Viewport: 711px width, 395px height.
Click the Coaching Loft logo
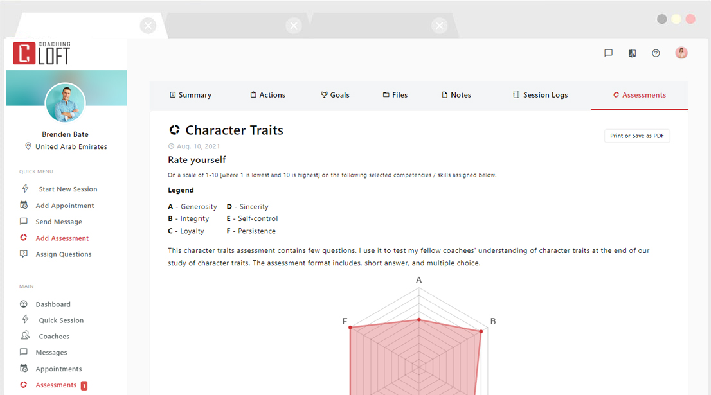point(42,53)
